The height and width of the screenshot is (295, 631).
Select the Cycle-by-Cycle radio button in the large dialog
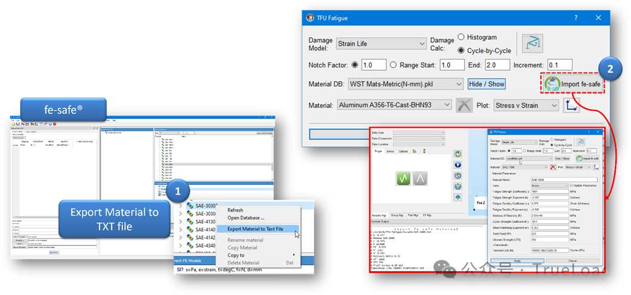(x=461, y=51)
